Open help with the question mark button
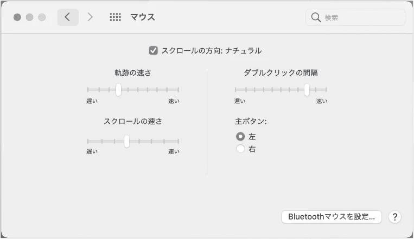Screen dimensions: 414x239 (x=394, y=217)
